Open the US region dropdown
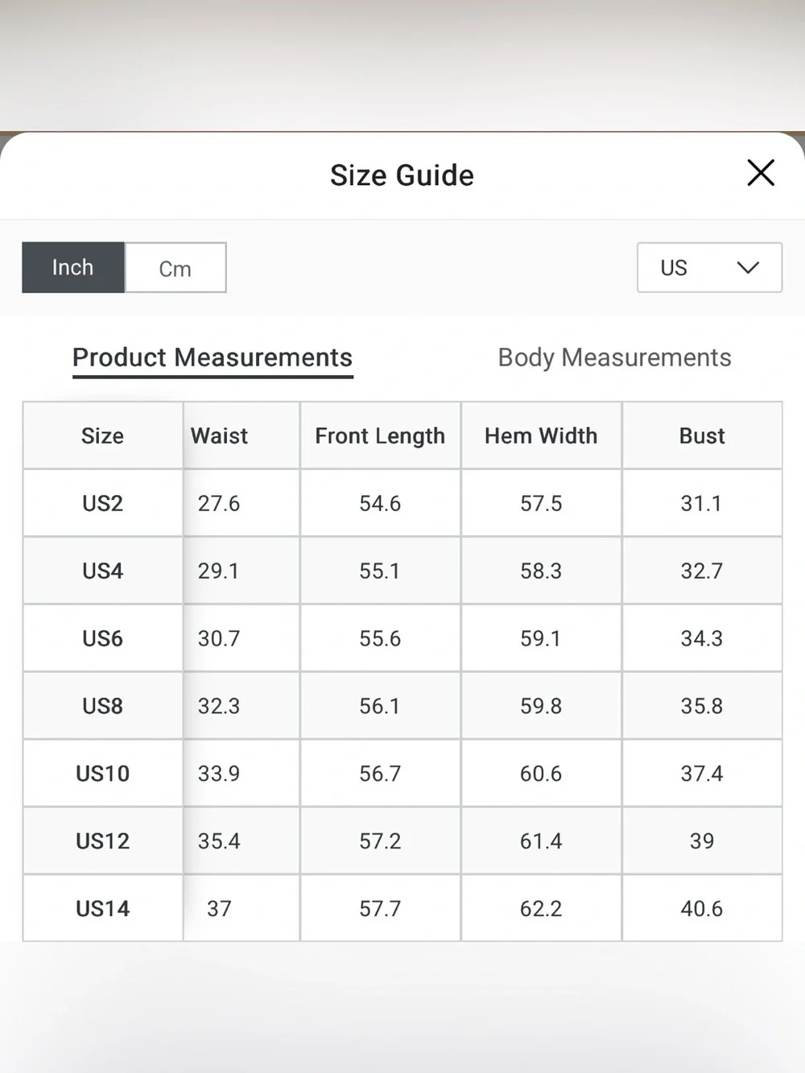Viewport: 805px width, 1073px height. pos(709,267)
